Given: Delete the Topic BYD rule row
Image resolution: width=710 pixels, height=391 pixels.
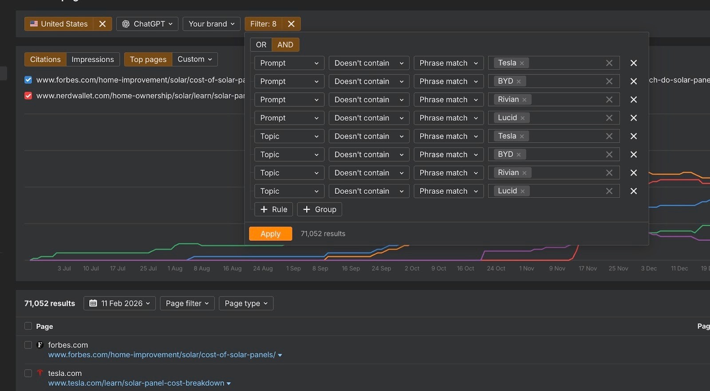Looking at the screenshot, I should 634,154.
